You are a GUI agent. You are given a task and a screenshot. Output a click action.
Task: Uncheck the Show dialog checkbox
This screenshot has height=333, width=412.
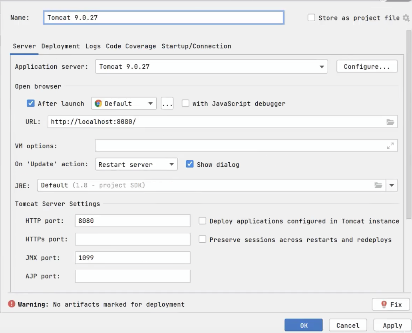pos(190,164)
